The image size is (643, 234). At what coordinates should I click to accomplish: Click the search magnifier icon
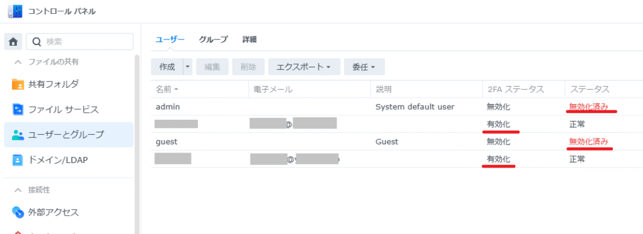(37, 42)
